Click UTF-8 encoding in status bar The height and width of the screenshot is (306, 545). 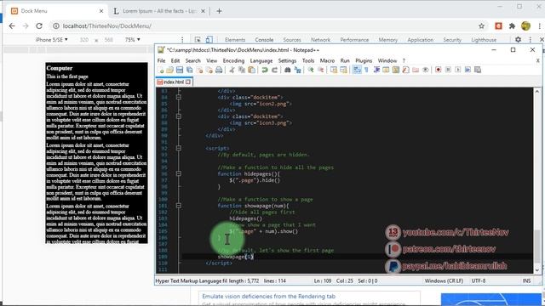tap(479, 280)
